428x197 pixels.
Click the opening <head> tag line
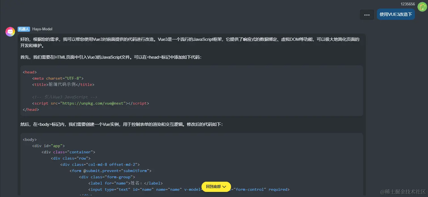(30, 72)
